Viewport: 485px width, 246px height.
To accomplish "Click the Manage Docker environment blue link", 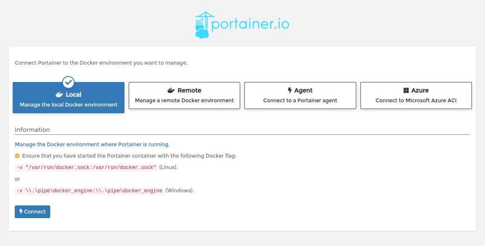I will pos(92,144).
